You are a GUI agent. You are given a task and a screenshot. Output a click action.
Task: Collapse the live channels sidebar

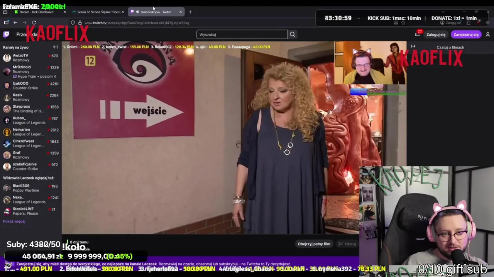pyautogui.click(x=55, y=47)
